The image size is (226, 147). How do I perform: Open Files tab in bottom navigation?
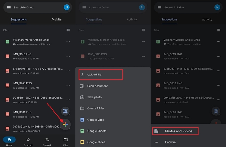click(x=66, y=141)
